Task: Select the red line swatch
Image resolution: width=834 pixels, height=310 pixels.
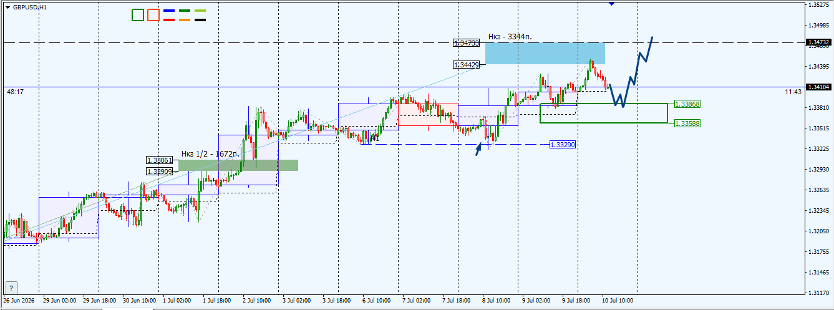Action: 168,20
